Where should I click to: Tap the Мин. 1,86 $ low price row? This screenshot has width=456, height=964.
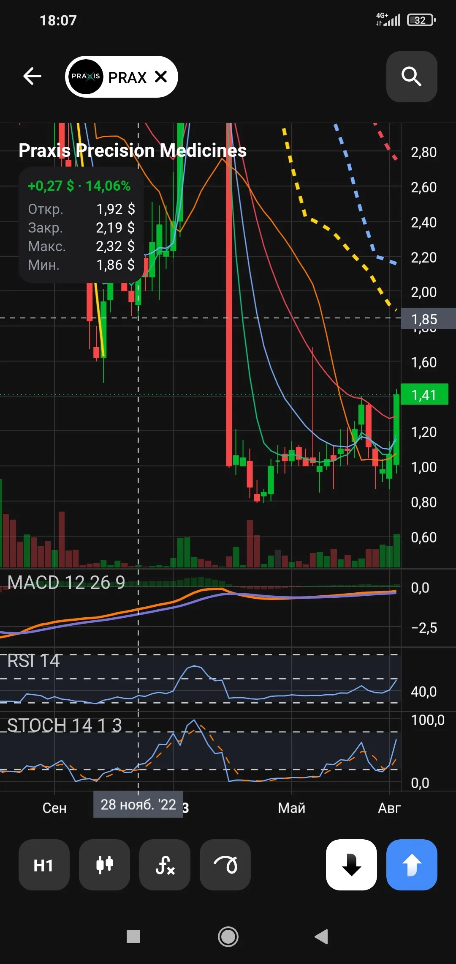coord(81,265)
